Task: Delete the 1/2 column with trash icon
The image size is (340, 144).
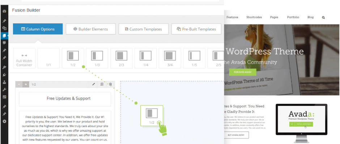Action: 110,84
